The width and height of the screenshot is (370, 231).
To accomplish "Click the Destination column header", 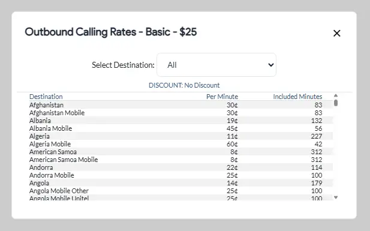I will pos(46,97).
